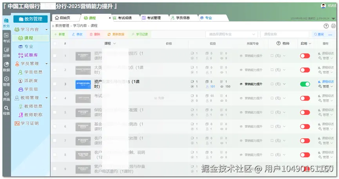The image size is (339, 179).
Task: Enable the course in row 1
Action: coord(305,56)
